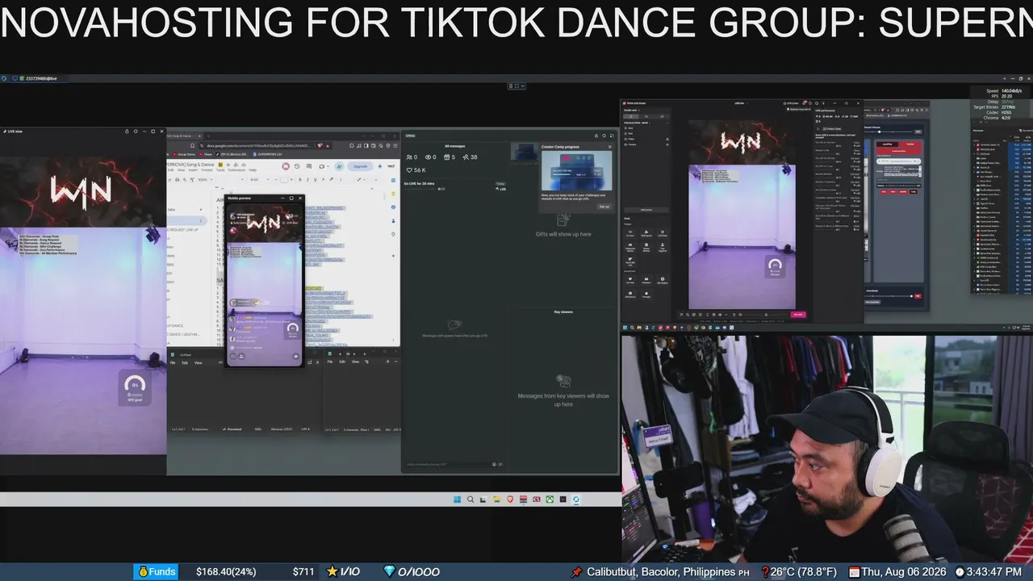
Task: Switch to the Local Files tab
Action: point(888,144)
